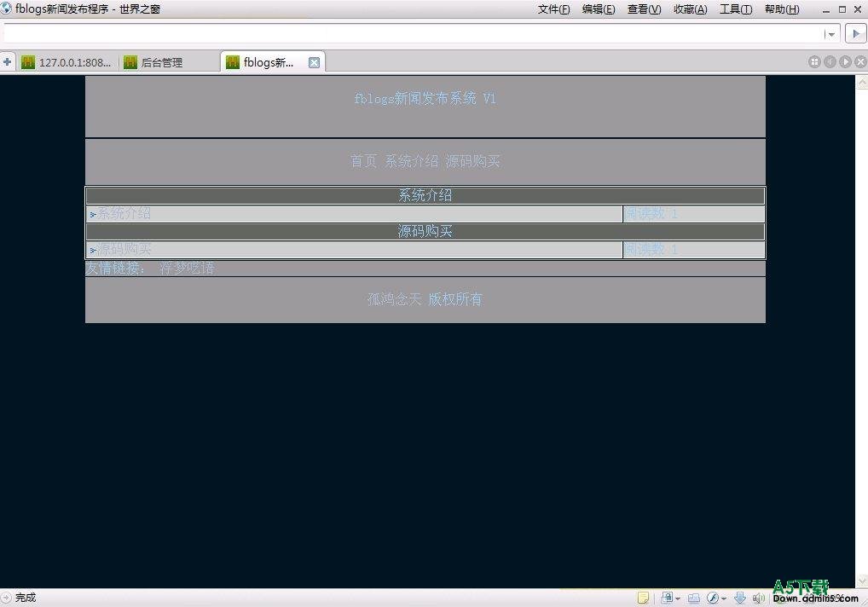Image resolution: width=868 pixels, height=607 pixels.
Task: Click the download arrow icon in status bar
Action: coord(739,598)
